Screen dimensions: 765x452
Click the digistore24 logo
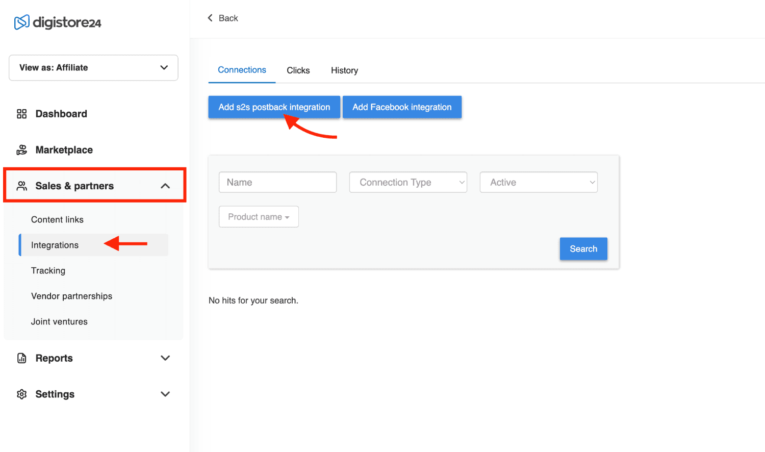[58, 22]
